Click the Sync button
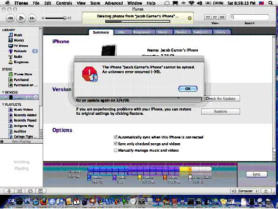Viewport: 278px width, 209px height. click(256, 174)
